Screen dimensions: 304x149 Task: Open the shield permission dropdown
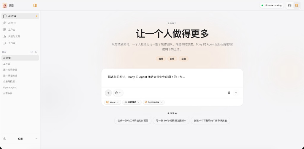point(118,93)
